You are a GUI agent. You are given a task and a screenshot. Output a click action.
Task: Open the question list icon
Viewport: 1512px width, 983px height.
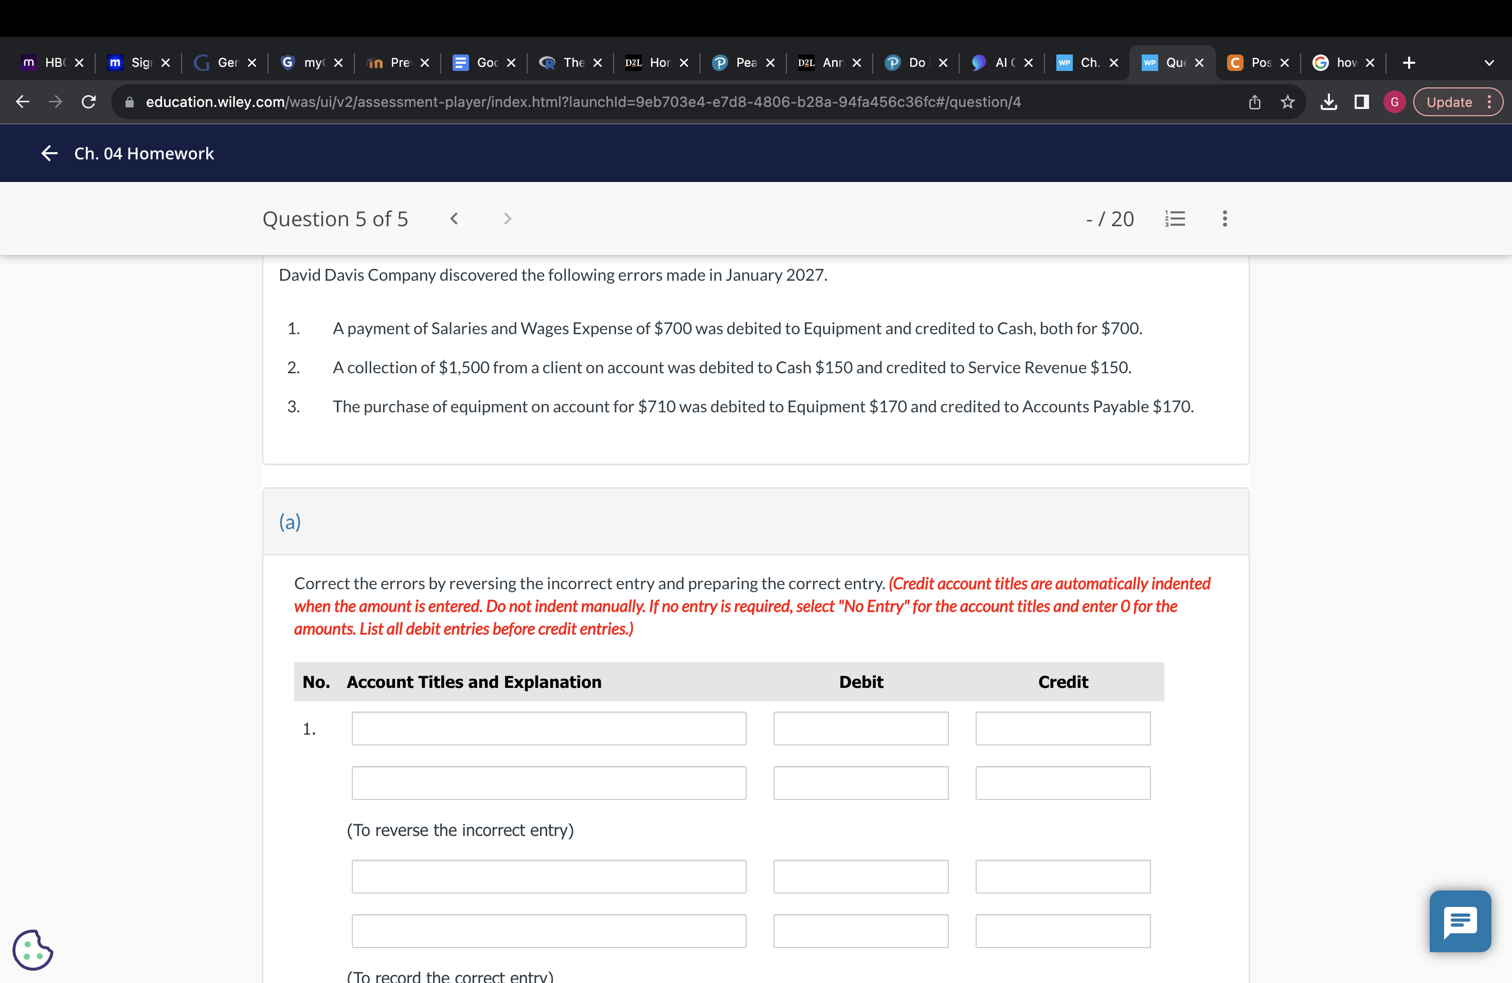1175,219
